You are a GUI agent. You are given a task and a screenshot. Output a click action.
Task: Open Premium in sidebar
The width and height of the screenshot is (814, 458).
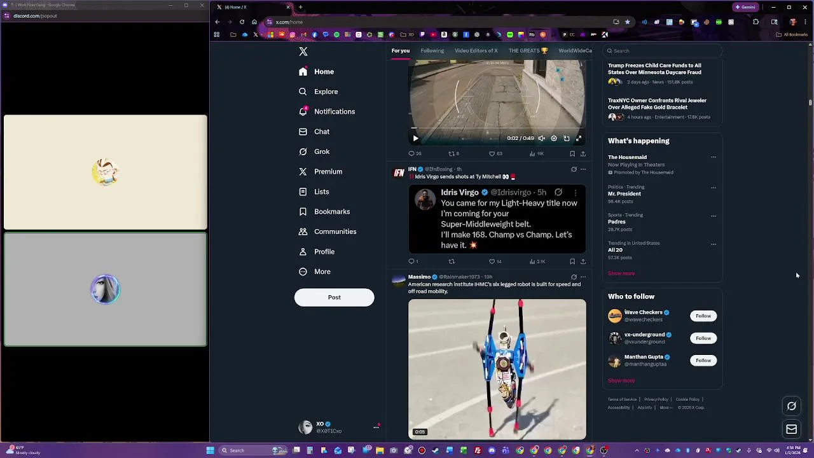(x=321, y=172)
